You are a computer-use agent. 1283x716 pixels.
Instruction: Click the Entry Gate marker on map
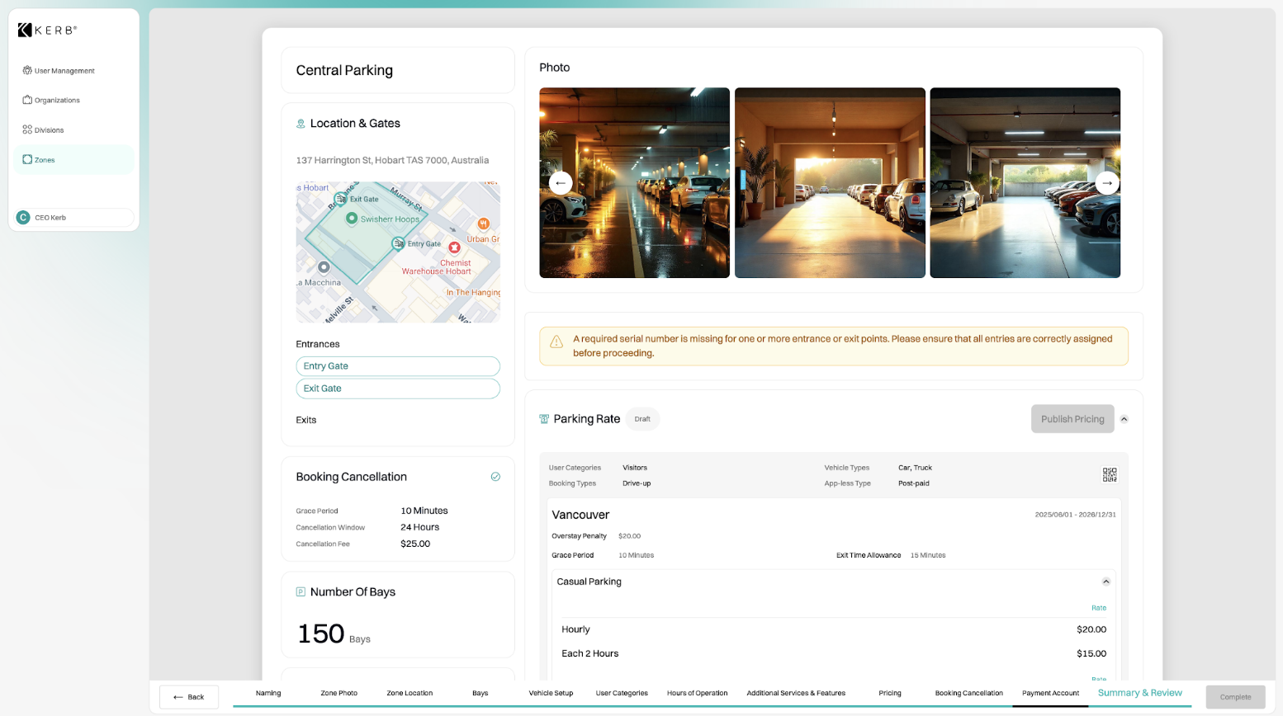398,244
